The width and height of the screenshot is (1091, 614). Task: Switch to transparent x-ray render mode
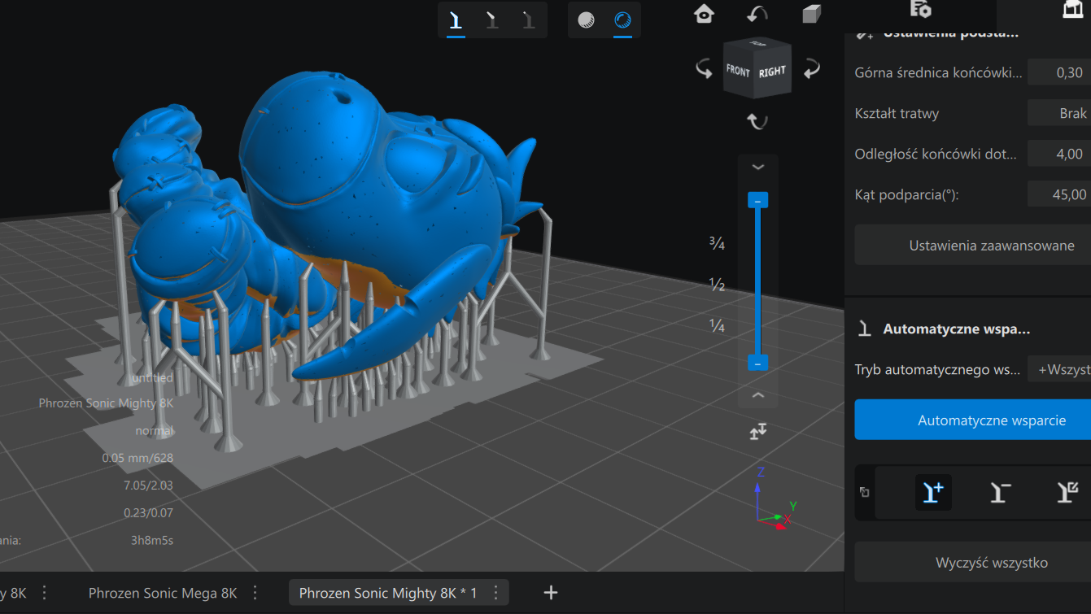click(x=622, y=20)
